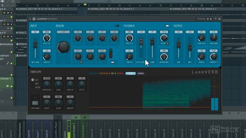Click the Peak Freq knob

(x=201, y=38)
